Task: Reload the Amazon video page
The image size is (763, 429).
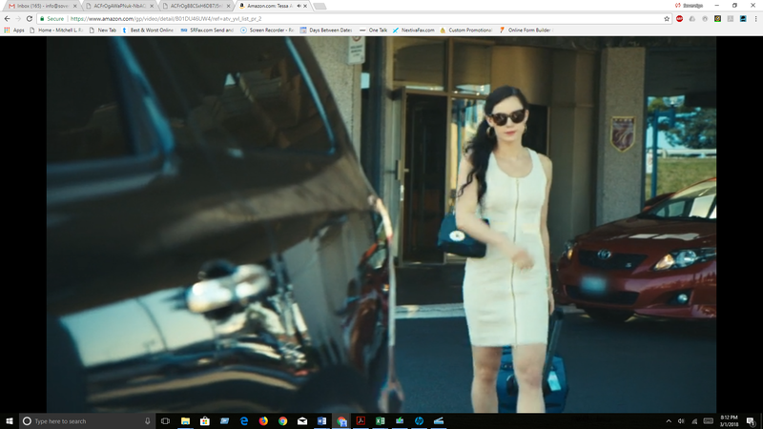Action: [x=30, y=18]
